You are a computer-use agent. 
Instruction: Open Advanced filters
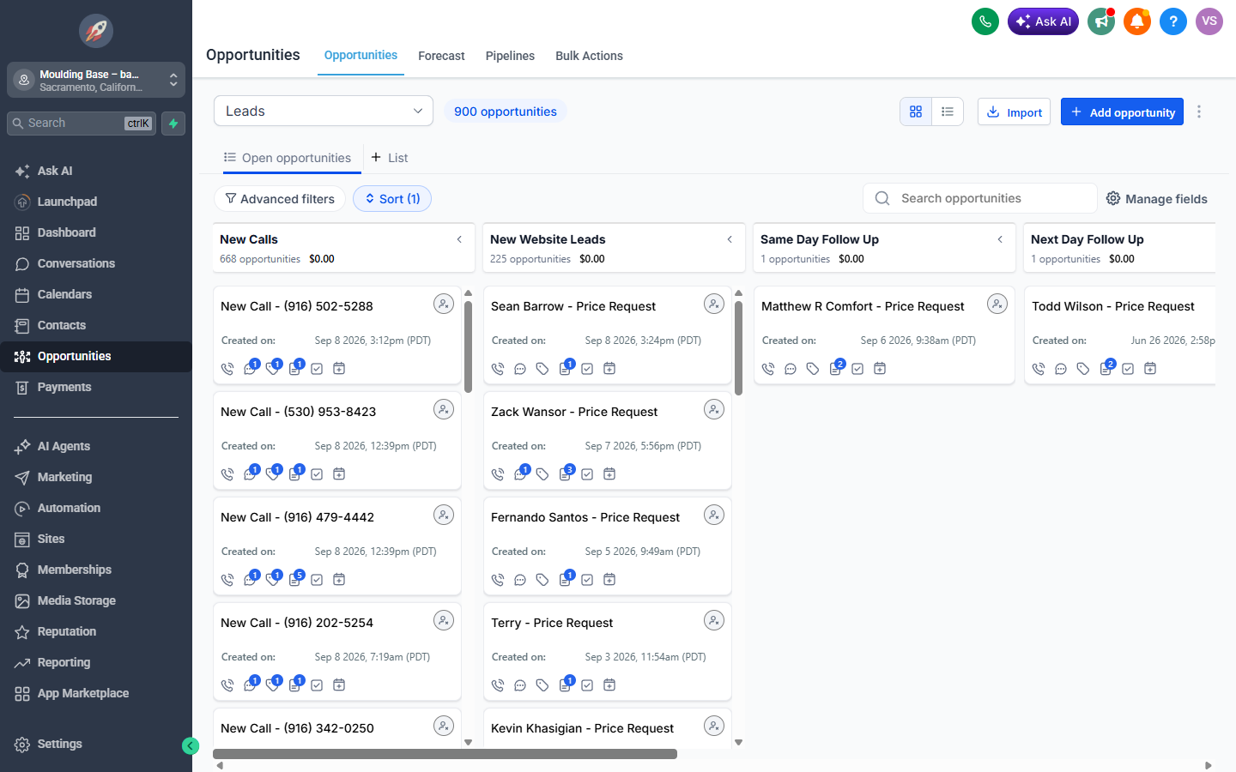280,199
